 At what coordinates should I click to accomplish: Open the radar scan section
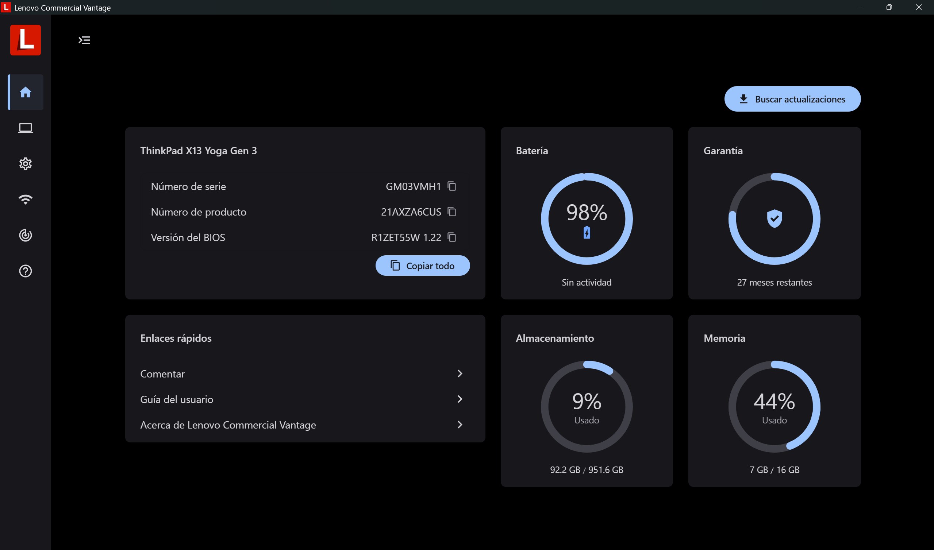click(x=26, y=235)
